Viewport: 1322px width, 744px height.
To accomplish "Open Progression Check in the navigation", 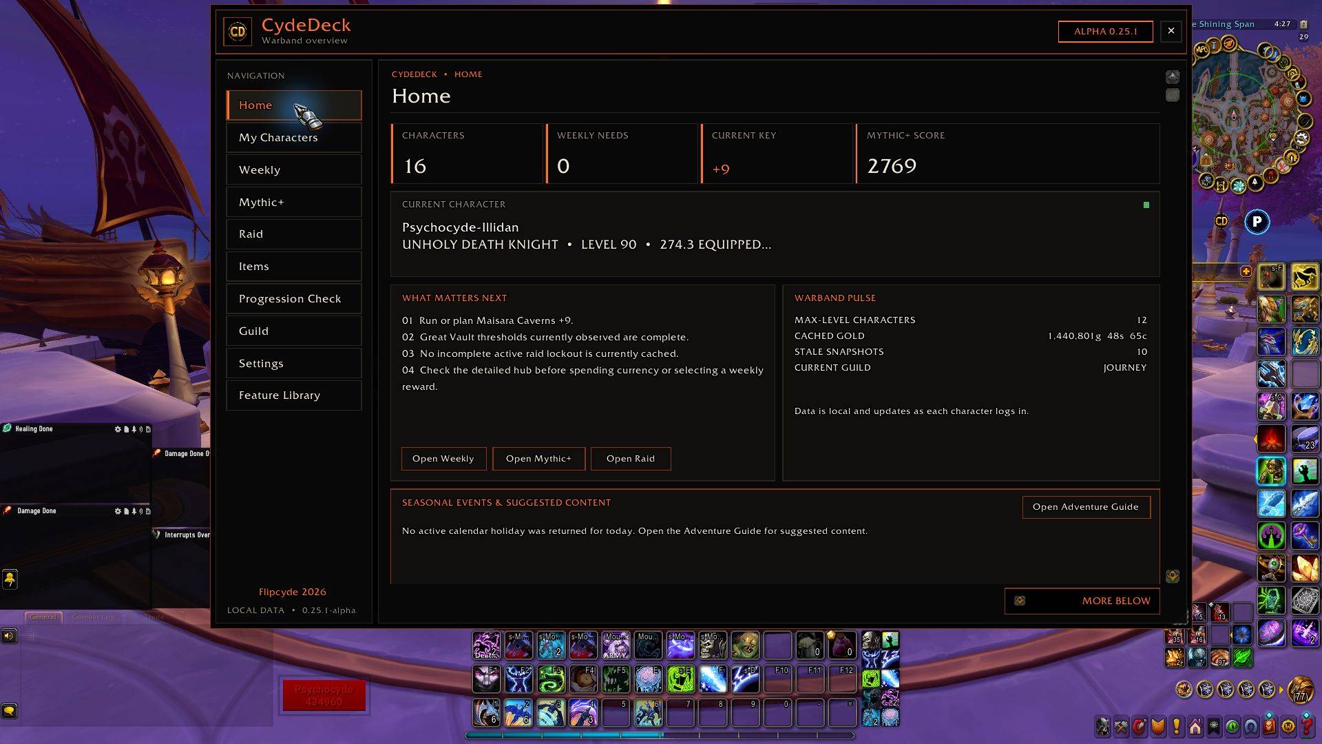I will (x=294, y=299).
